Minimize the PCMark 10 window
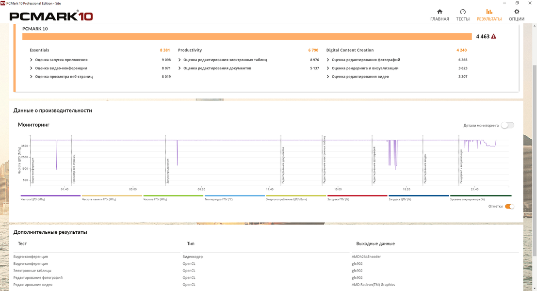537x291 pixels. [x=504, y=3]
